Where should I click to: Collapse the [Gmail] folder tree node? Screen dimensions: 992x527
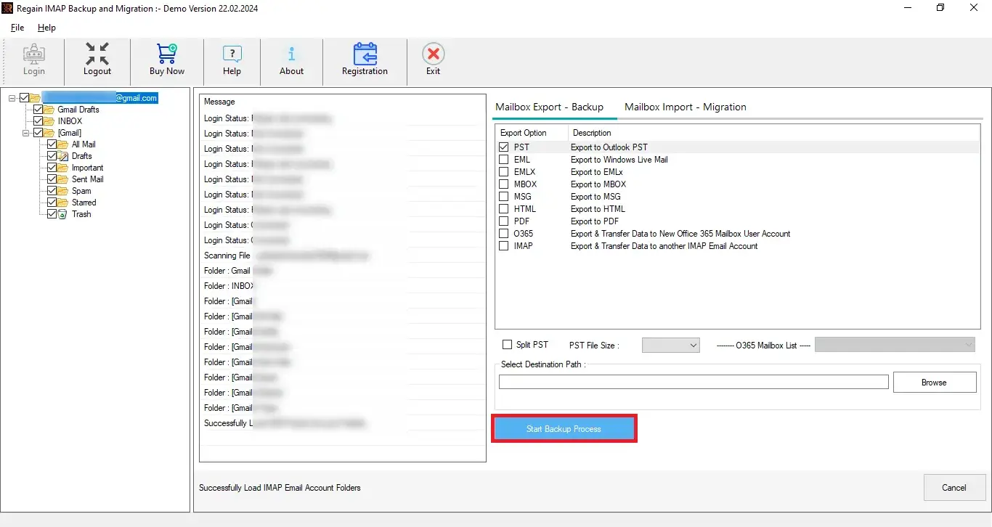pos(26,133)
